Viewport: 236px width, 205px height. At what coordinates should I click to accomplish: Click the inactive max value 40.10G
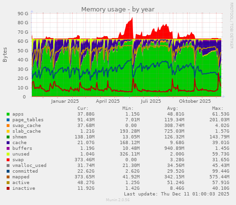point(221,188)
